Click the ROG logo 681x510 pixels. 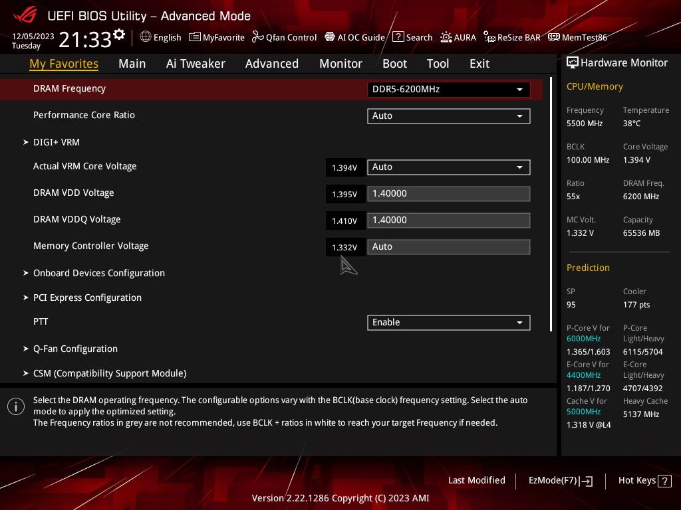(25, 15)
